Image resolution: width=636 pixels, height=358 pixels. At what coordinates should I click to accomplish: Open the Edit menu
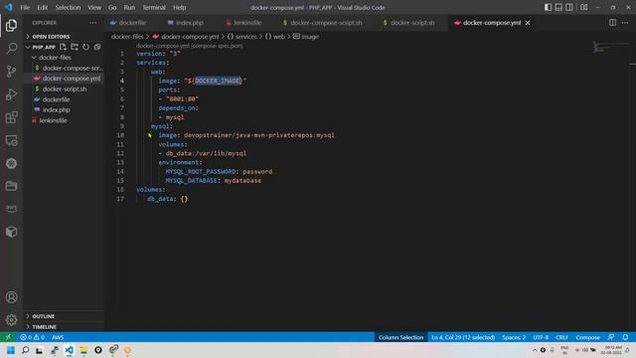[x=42, y=7]
